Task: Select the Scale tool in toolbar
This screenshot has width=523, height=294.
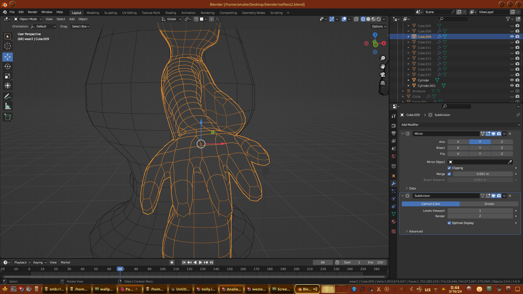Action: point(8,76)
